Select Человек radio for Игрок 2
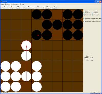 pos(93,13)
